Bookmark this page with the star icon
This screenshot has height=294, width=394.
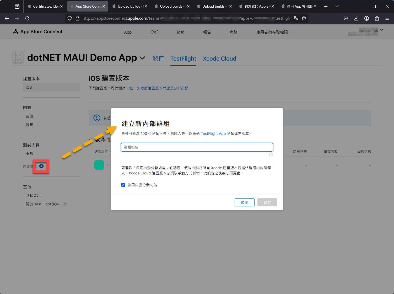[x=304, y=18]
